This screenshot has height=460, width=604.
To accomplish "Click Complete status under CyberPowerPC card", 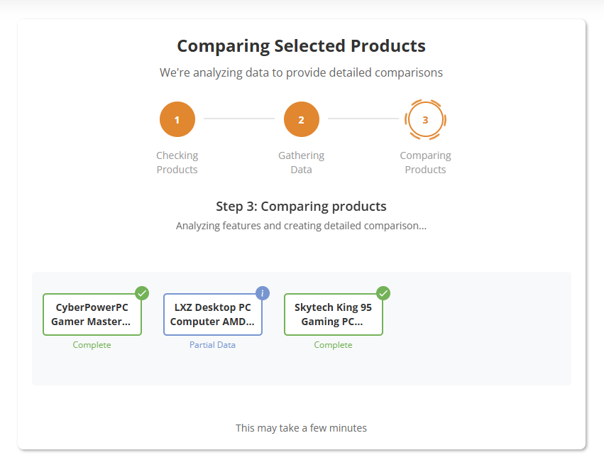I will click(x=92, y=345).
